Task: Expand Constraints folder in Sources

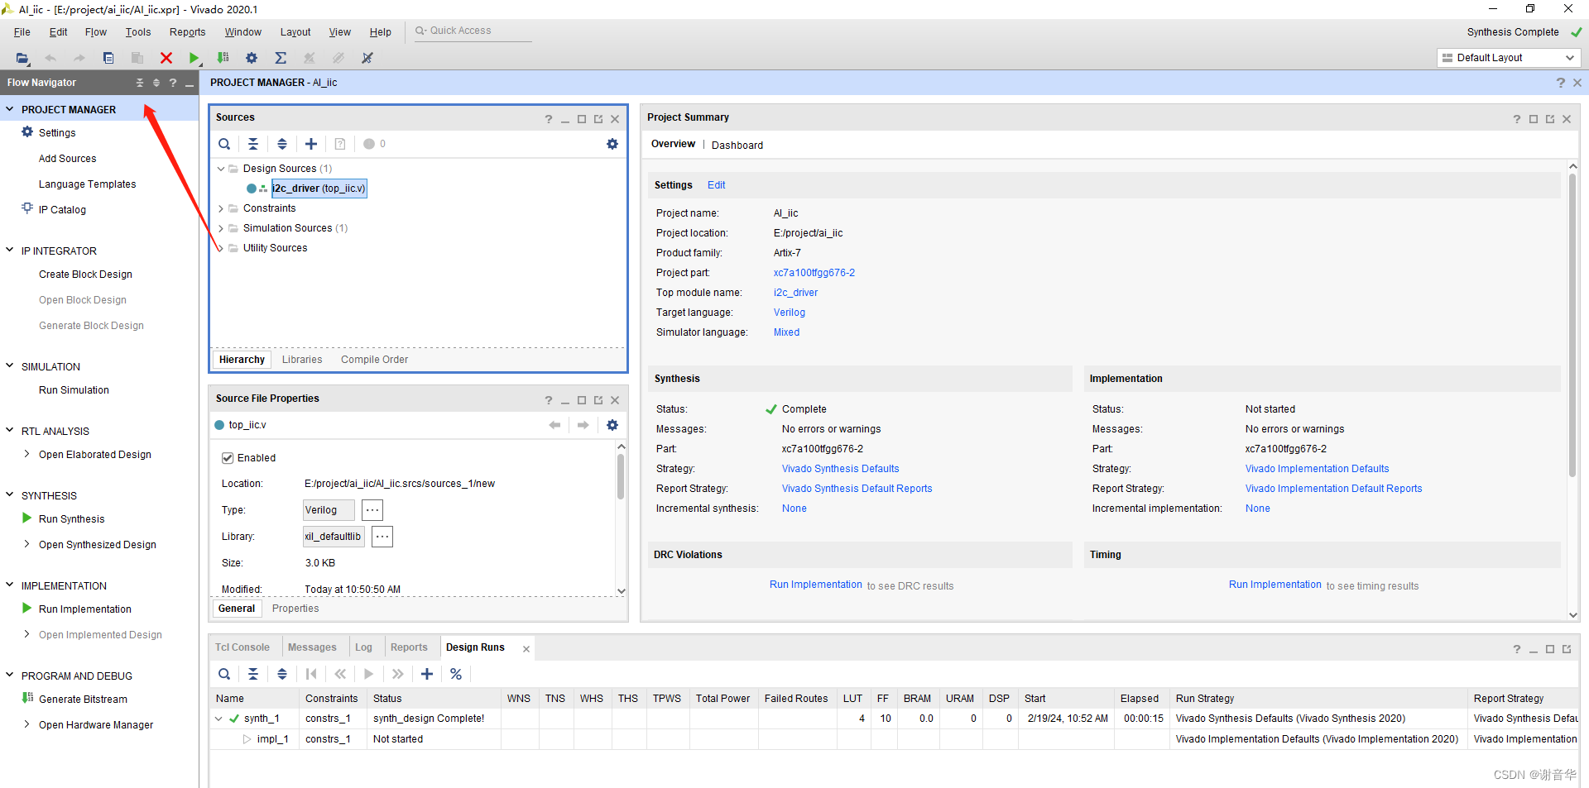Action: (221, 208)
